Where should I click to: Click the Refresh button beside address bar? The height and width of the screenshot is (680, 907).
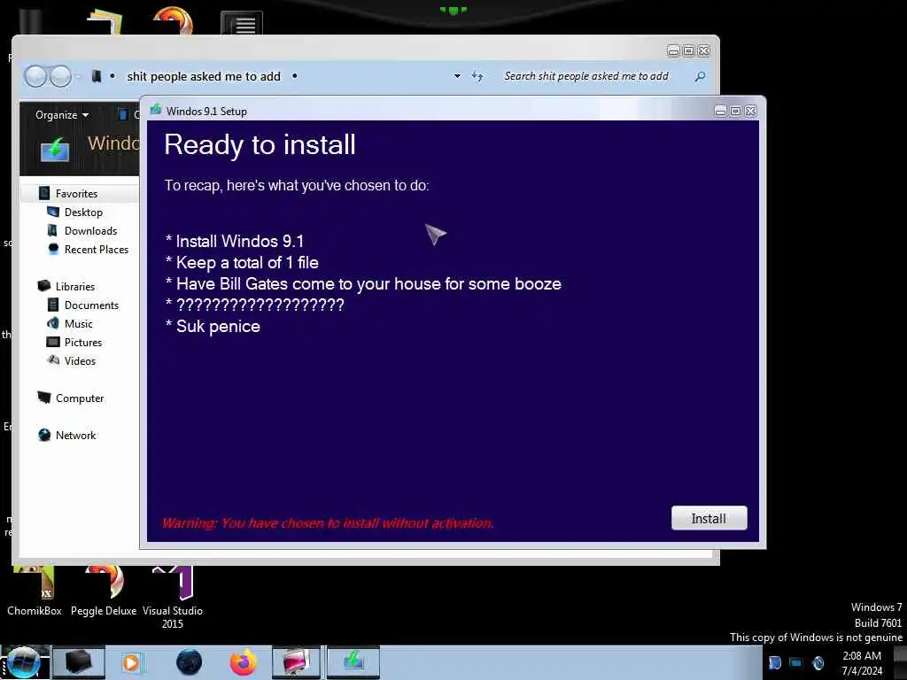[477, 76]
